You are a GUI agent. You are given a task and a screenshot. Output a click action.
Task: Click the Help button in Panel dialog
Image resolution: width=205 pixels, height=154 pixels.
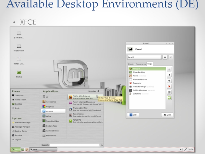[133, 115]
